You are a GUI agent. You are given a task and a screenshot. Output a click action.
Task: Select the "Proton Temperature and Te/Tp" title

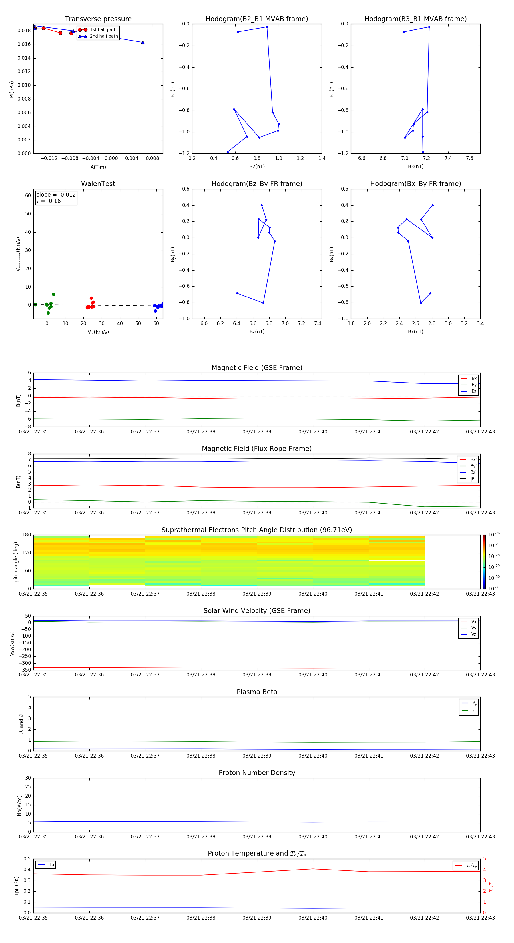point(257,854)
